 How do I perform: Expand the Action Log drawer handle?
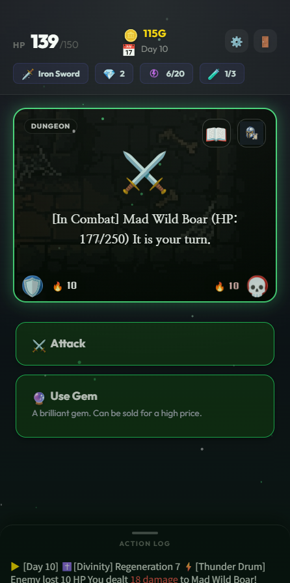point(145,533)
